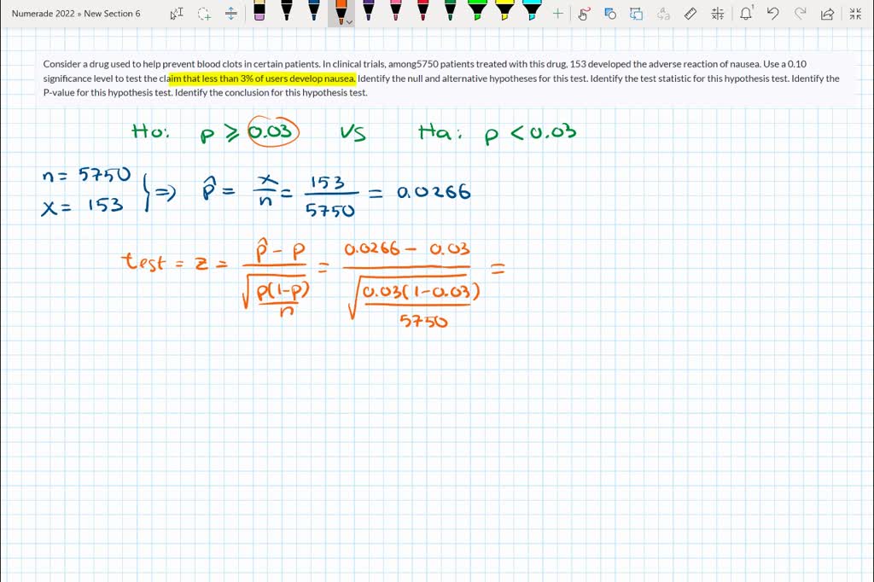Activate the Lasso Select tool
Image resolution: width=874 pixels, height=582 pixels.
(x=204, y=14)
